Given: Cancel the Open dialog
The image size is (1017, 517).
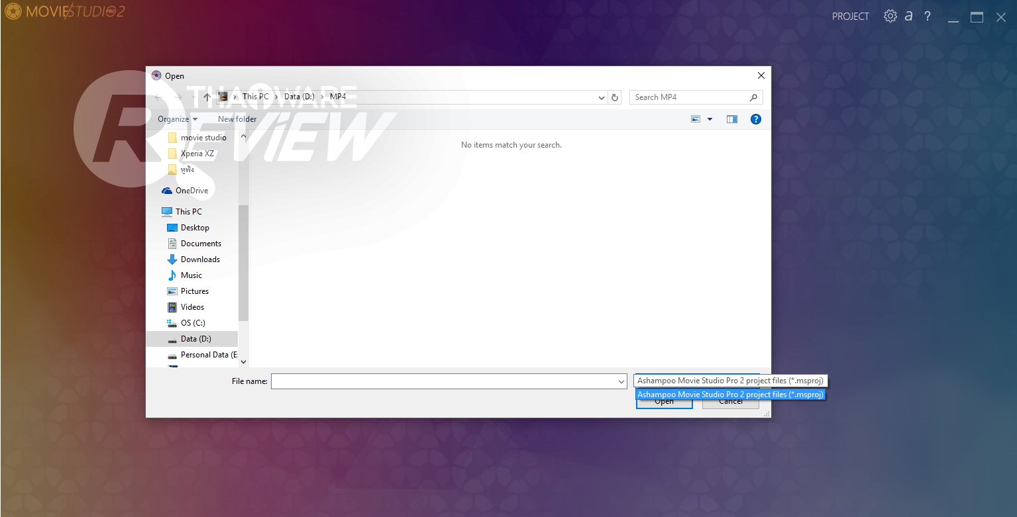Looking at the screenshot, I should click(x=730, y=402).
